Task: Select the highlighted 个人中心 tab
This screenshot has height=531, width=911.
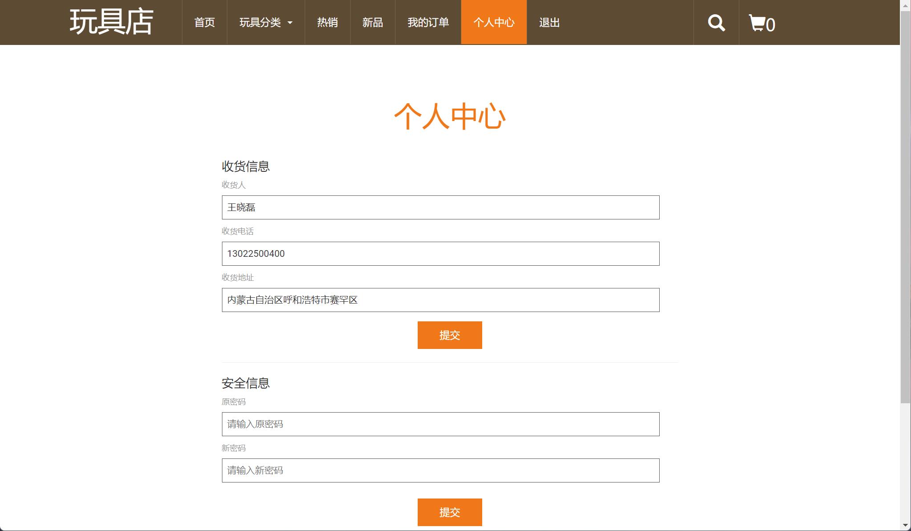Action: (x=494, y=22)
